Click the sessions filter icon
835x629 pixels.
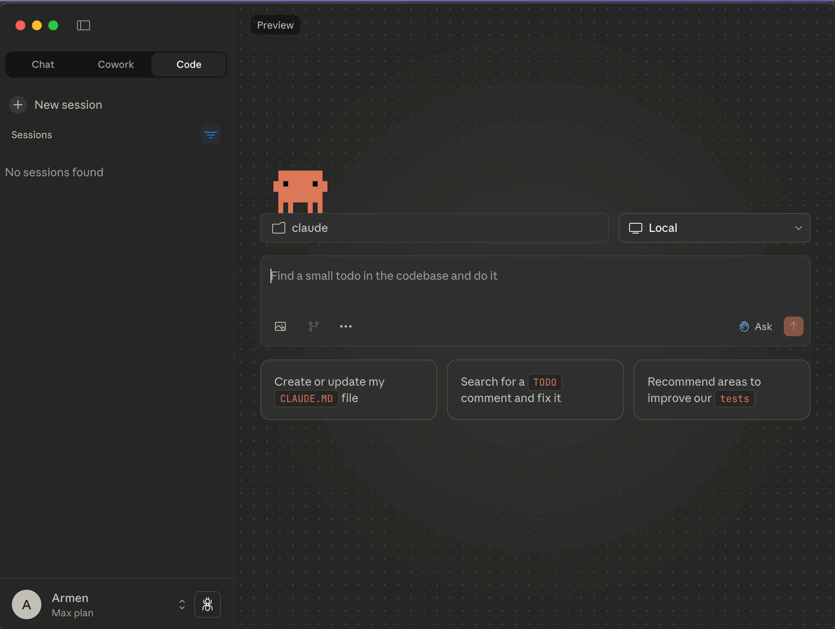[x=211, y=135]
